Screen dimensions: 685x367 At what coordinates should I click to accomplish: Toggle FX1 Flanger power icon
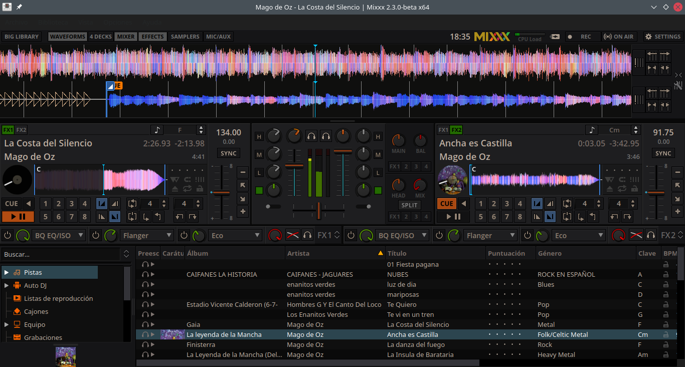[96, 235]
